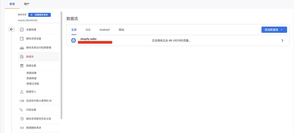
Task: Click the 数据流 streams icon
Action: pos(22,57)
